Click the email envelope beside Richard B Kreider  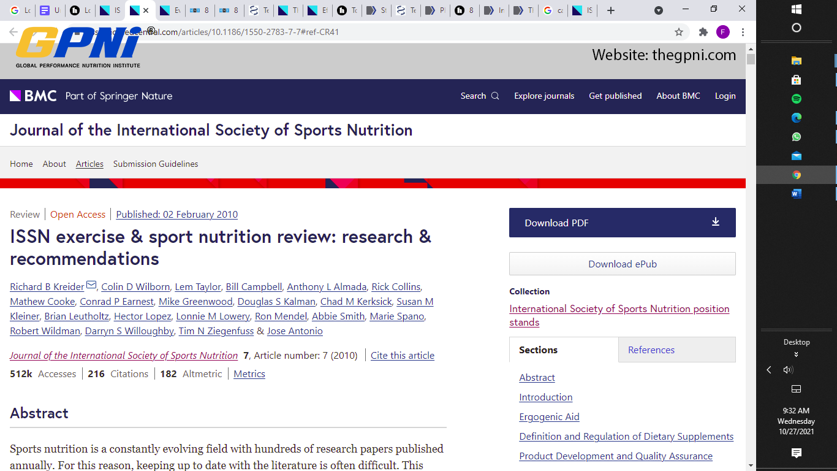click(x=91, y=285)
